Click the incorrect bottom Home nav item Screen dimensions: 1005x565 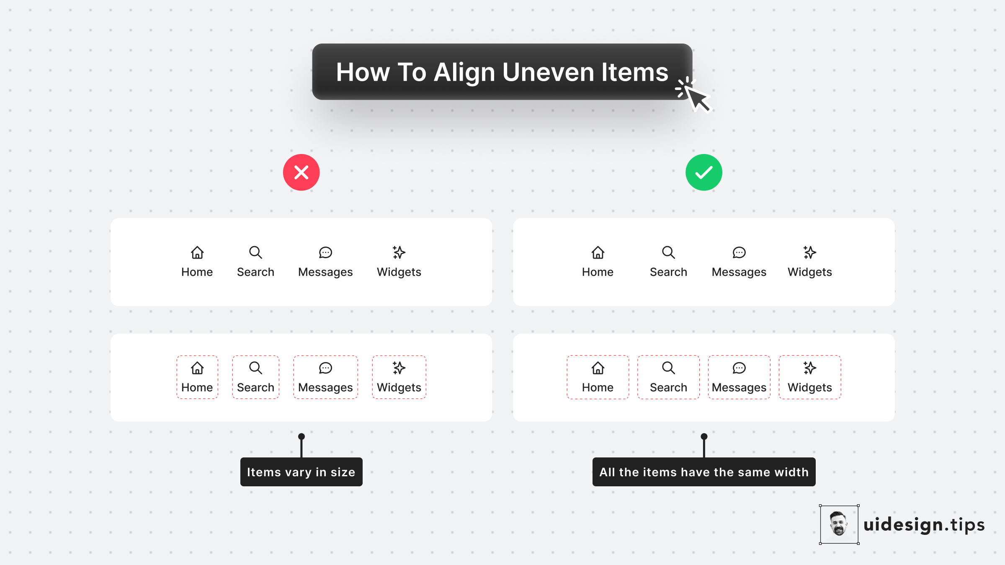click(196, 376)
